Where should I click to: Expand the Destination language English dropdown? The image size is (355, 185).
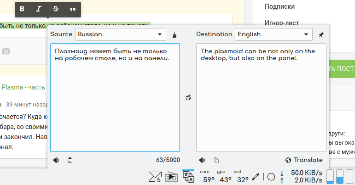click(x=274, y=34)
